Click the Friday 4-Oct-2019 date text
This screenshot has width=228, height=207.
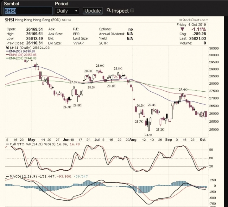pyautogui.click(x=191, y=25)
